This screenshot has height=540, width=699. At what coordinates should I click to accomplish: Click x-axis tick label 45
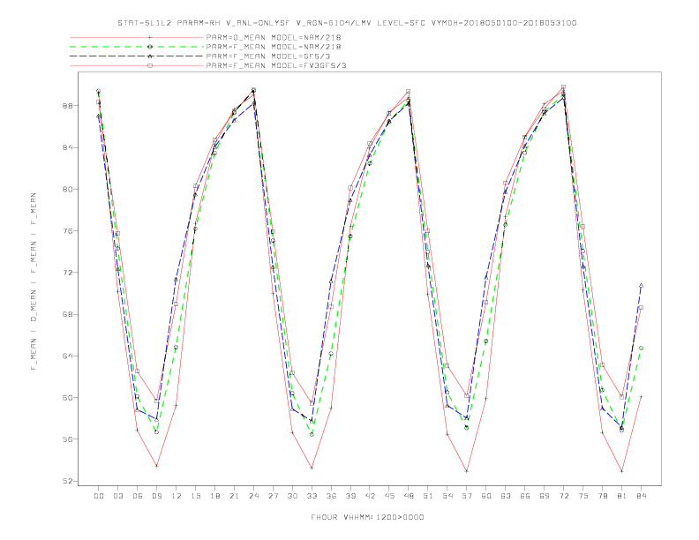point(389,496)
